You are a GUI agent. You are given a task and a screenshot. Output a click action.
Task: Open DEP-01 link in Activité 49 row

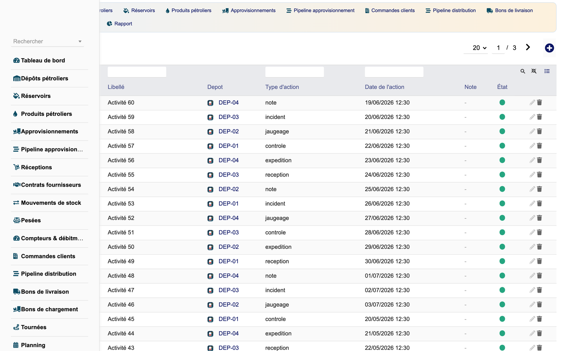click(229, 261)
